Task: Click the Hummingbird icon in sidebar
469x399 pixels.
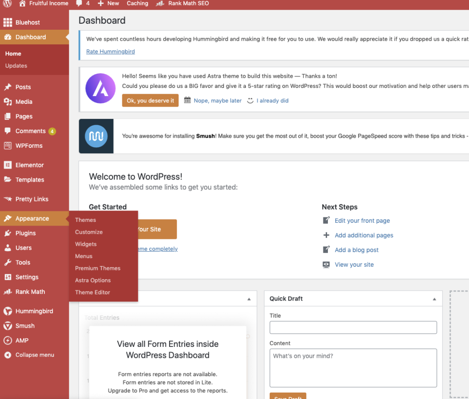Action: coord(8,311)
